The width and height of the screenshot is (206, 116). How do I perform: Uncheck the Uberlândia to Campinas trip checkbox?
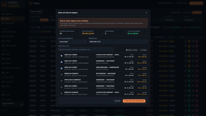[61, 68]
